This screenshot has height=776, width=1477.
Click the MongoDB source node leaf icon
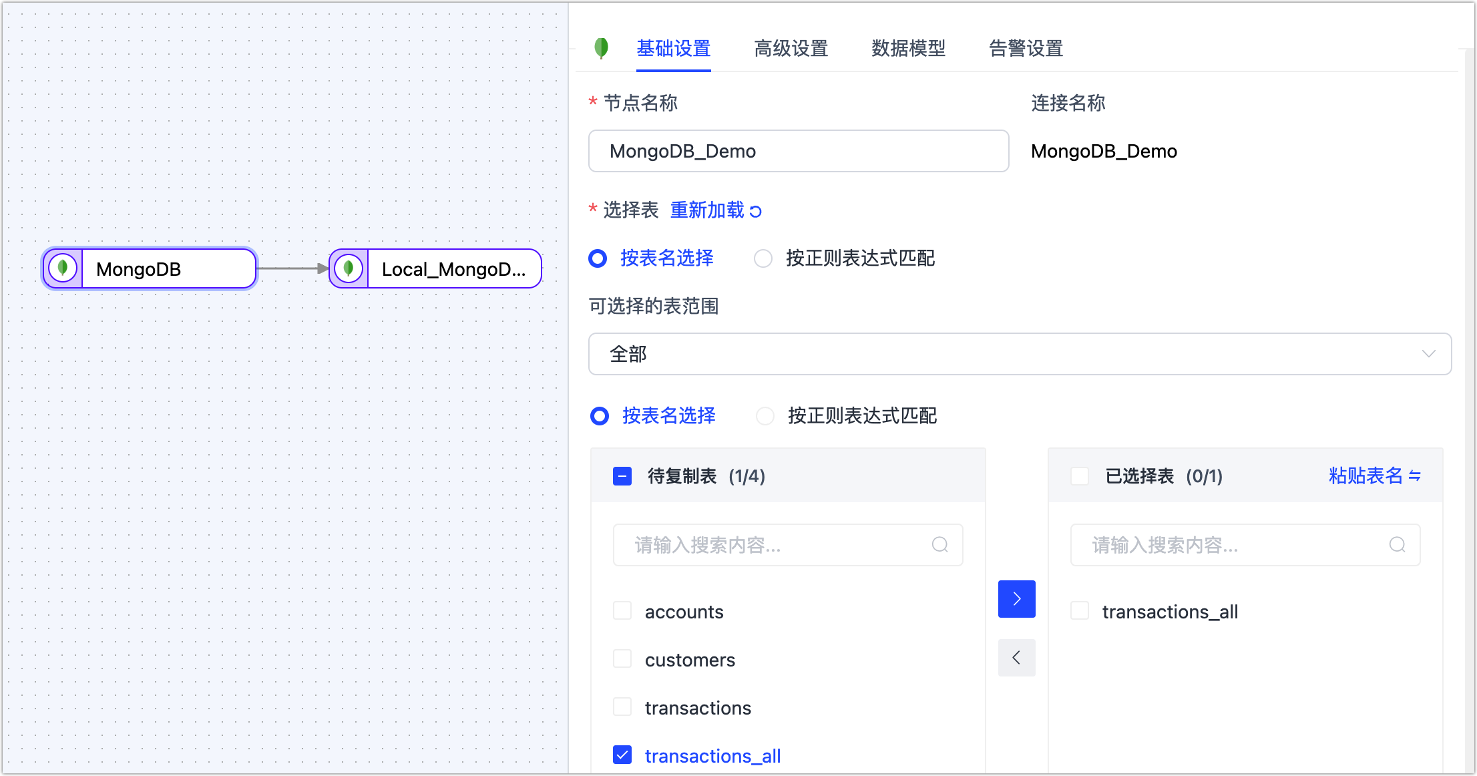coord(63,268)
